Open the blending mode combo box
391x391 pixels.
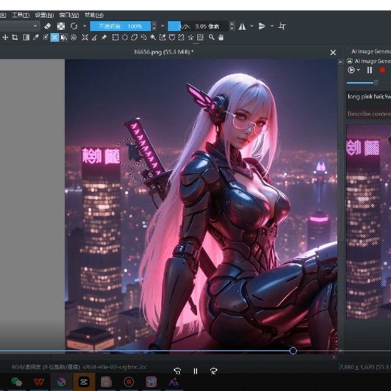point(20,26)
